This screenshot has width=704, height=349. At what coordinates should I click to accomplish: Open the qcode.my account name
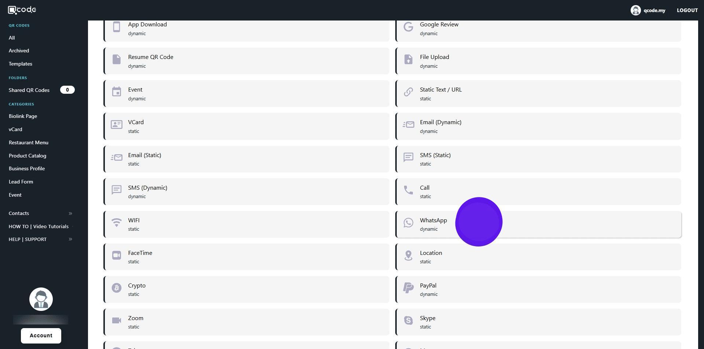pyautogui.click(x=654, y=10)
